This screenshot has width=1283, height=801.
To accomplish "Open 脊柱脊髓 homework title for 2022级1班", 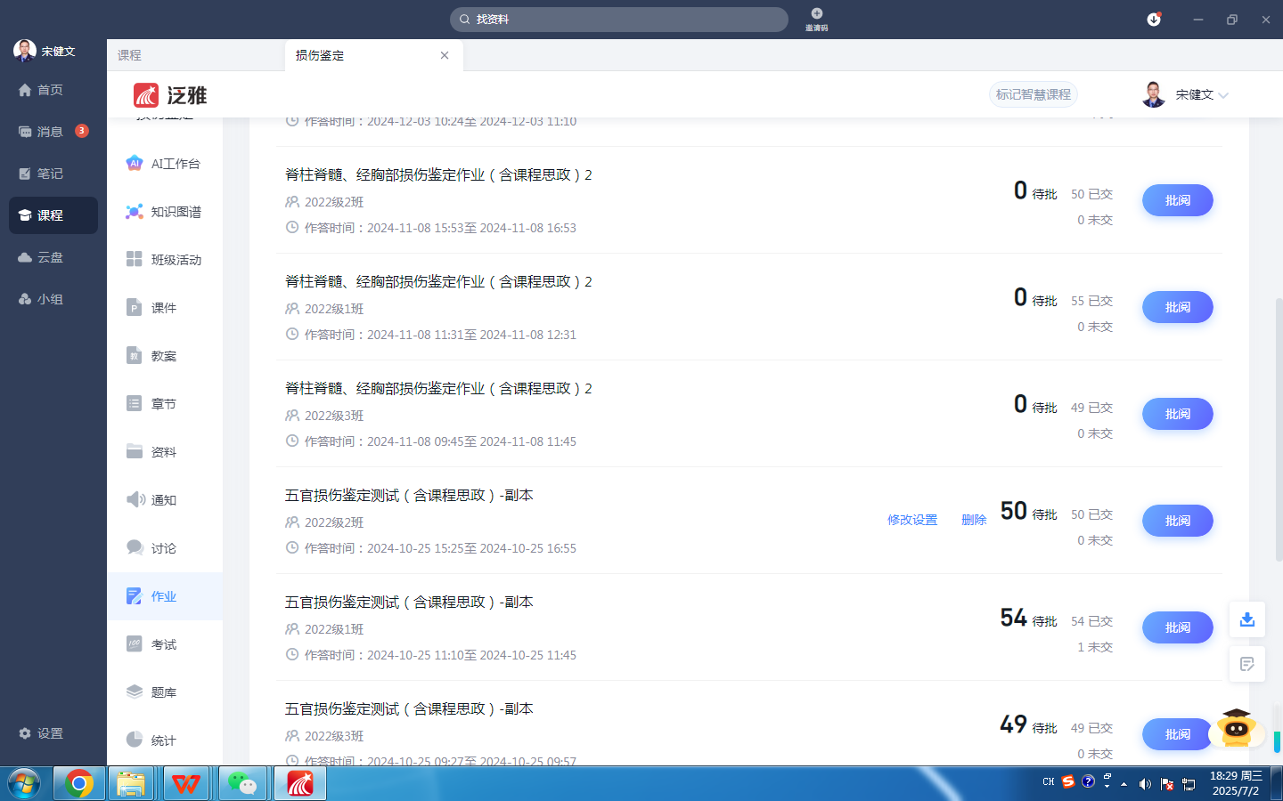I will pos(438,281).
